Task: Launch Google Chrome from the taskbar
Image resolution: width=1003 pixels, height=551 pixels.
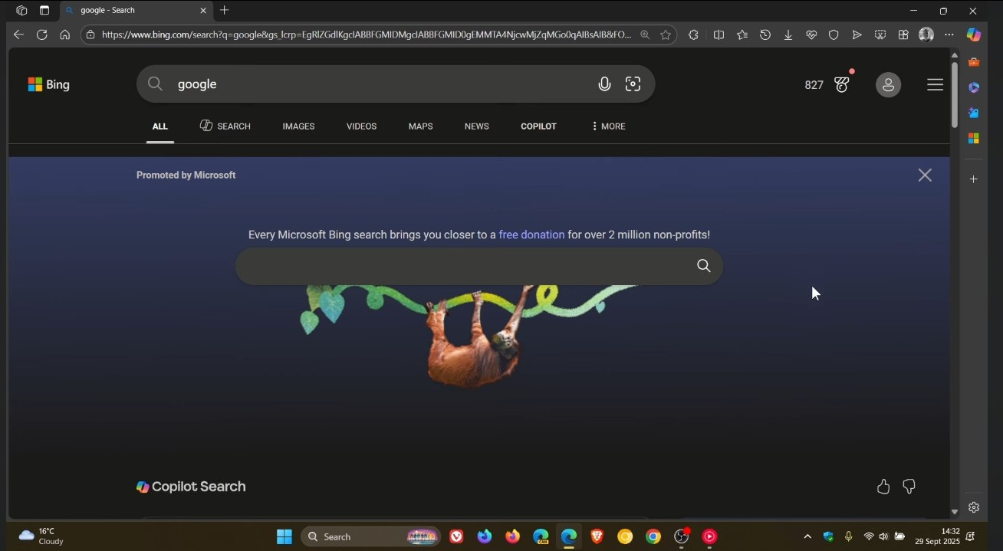Action: pos(653,536)
